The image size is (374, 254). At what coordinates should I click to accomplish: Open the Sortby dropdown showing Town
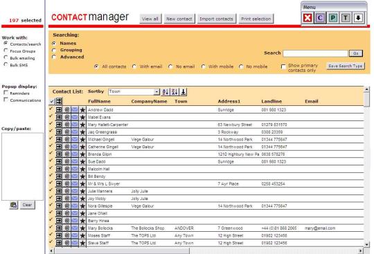pos(134,92)
